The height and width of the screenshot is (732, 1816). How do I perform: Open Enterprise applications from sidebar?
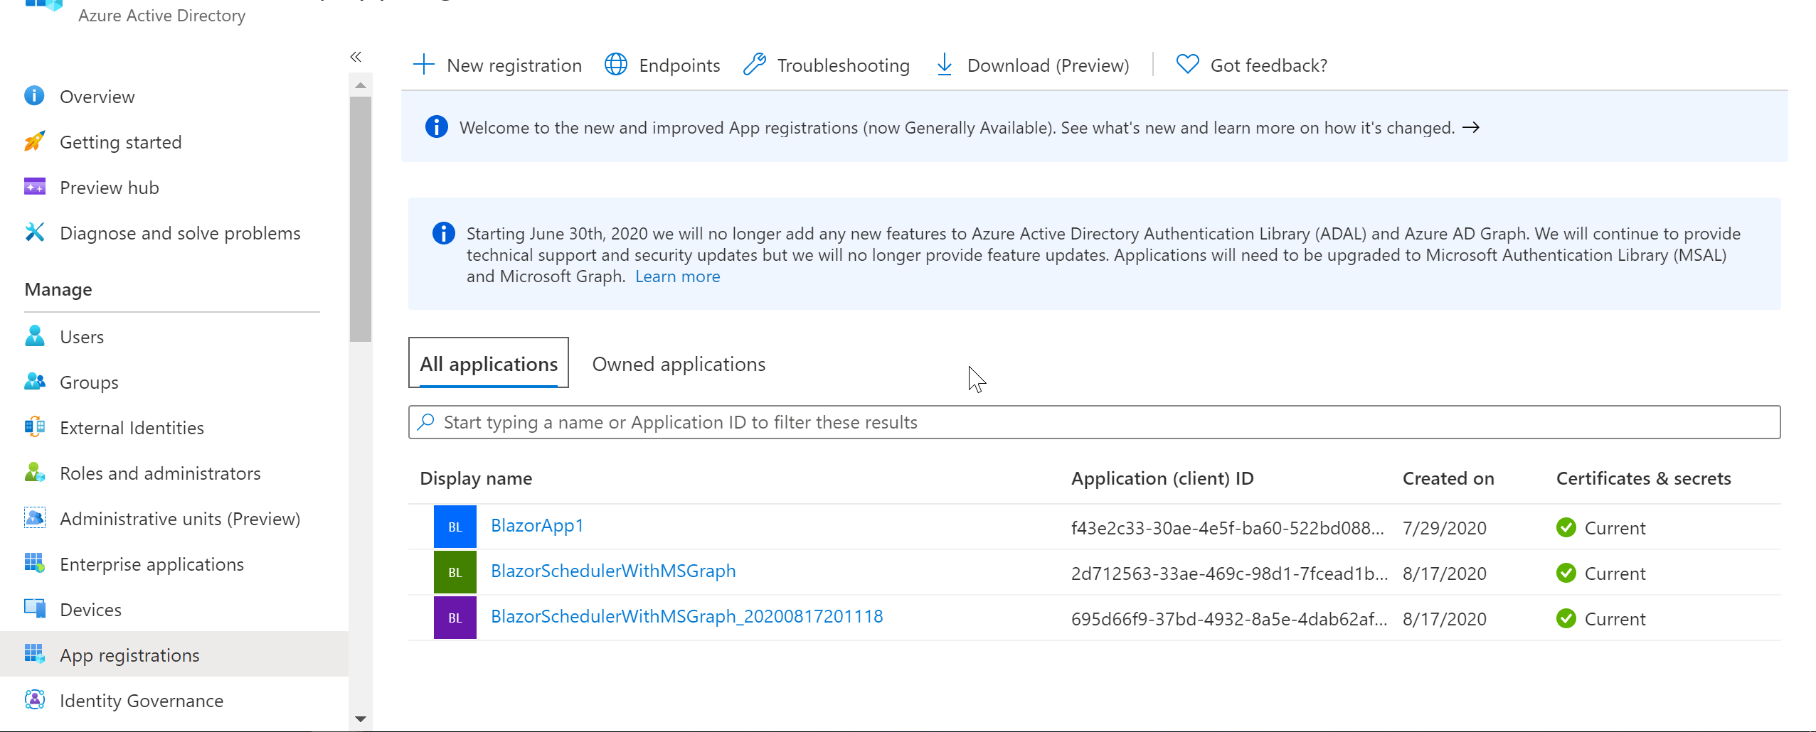pyautogui.click(x=152, y=564)
